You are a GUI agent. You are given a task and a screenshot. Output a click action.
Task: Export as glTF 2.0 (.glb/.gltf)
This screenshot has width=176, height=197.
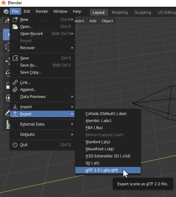point(108,170)
